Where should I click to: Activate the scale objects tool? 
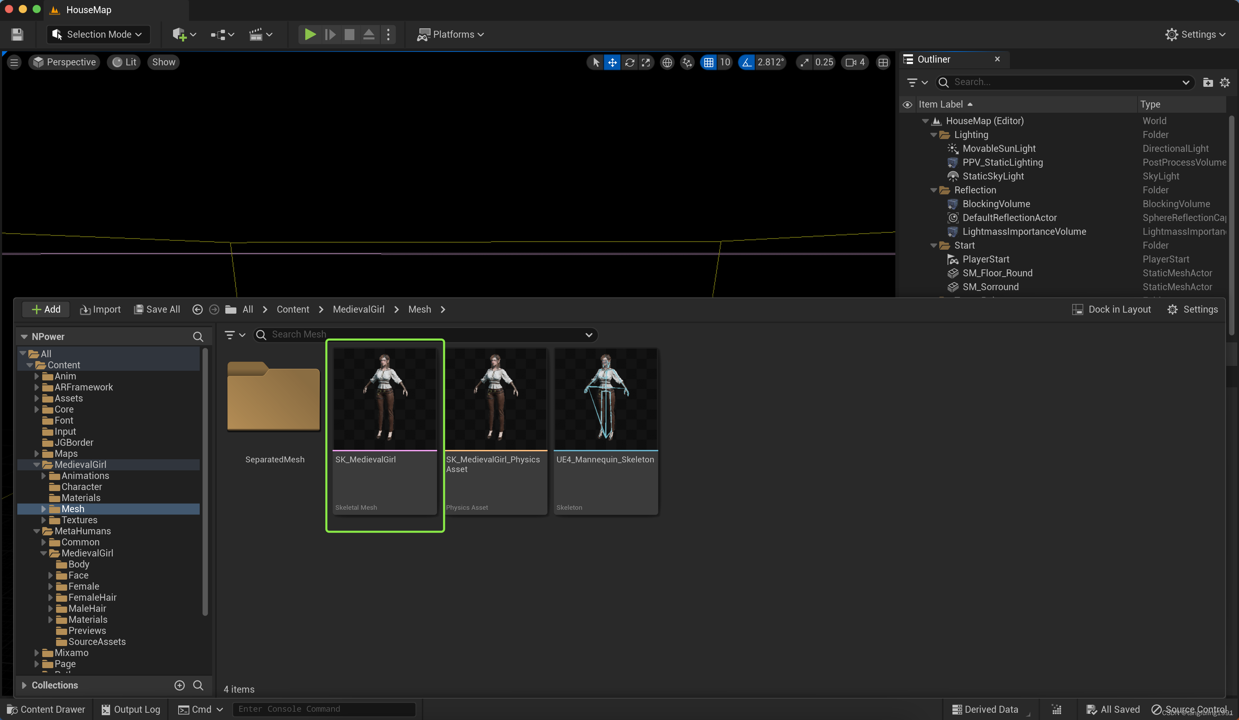tap(645, 62)
